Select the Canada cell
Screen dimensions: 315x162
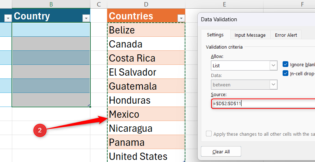tap(146, 44)
